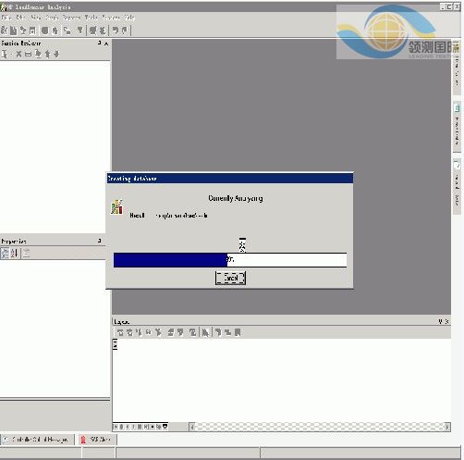Click the move down arrow in Session Explorer
The width and height of the screenshot is (464, 460).
pyautogui.click(x=56, y=55)
